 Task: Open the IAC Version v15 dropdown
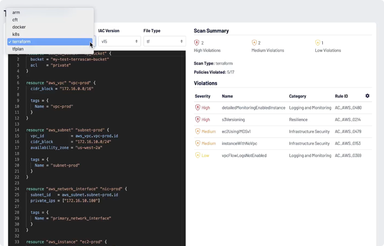pos(119,41)
